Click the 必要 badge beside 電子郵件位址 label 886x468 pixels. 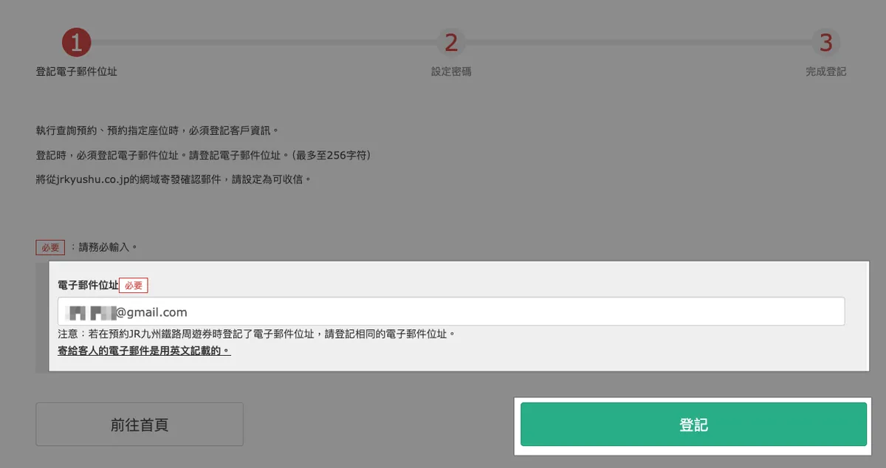[134, 285]
